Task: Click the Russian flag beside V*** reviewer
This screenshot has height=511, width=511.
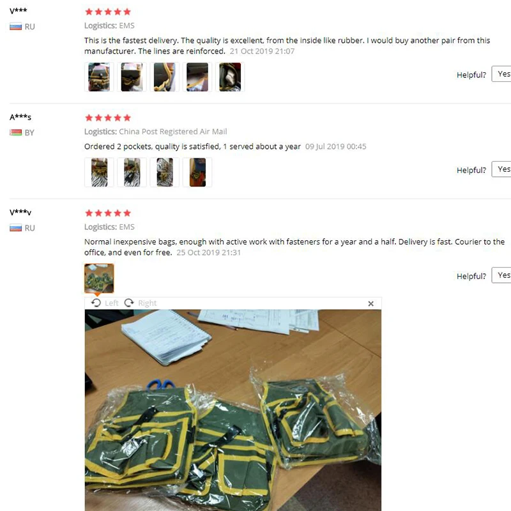Action: click(15, 26)
